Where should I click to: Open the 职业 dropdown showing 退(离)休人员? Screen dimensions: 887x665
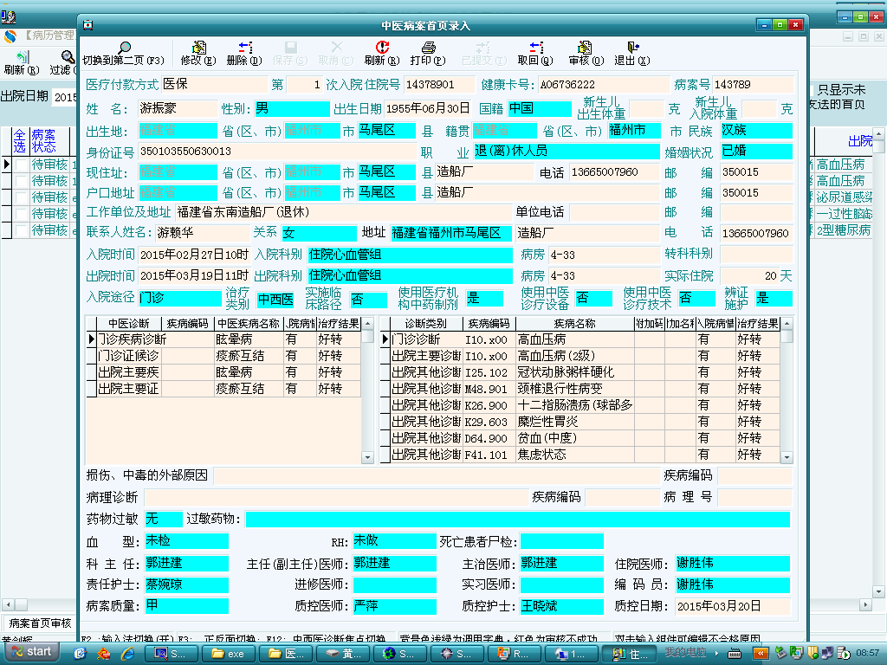coord(567,151)
